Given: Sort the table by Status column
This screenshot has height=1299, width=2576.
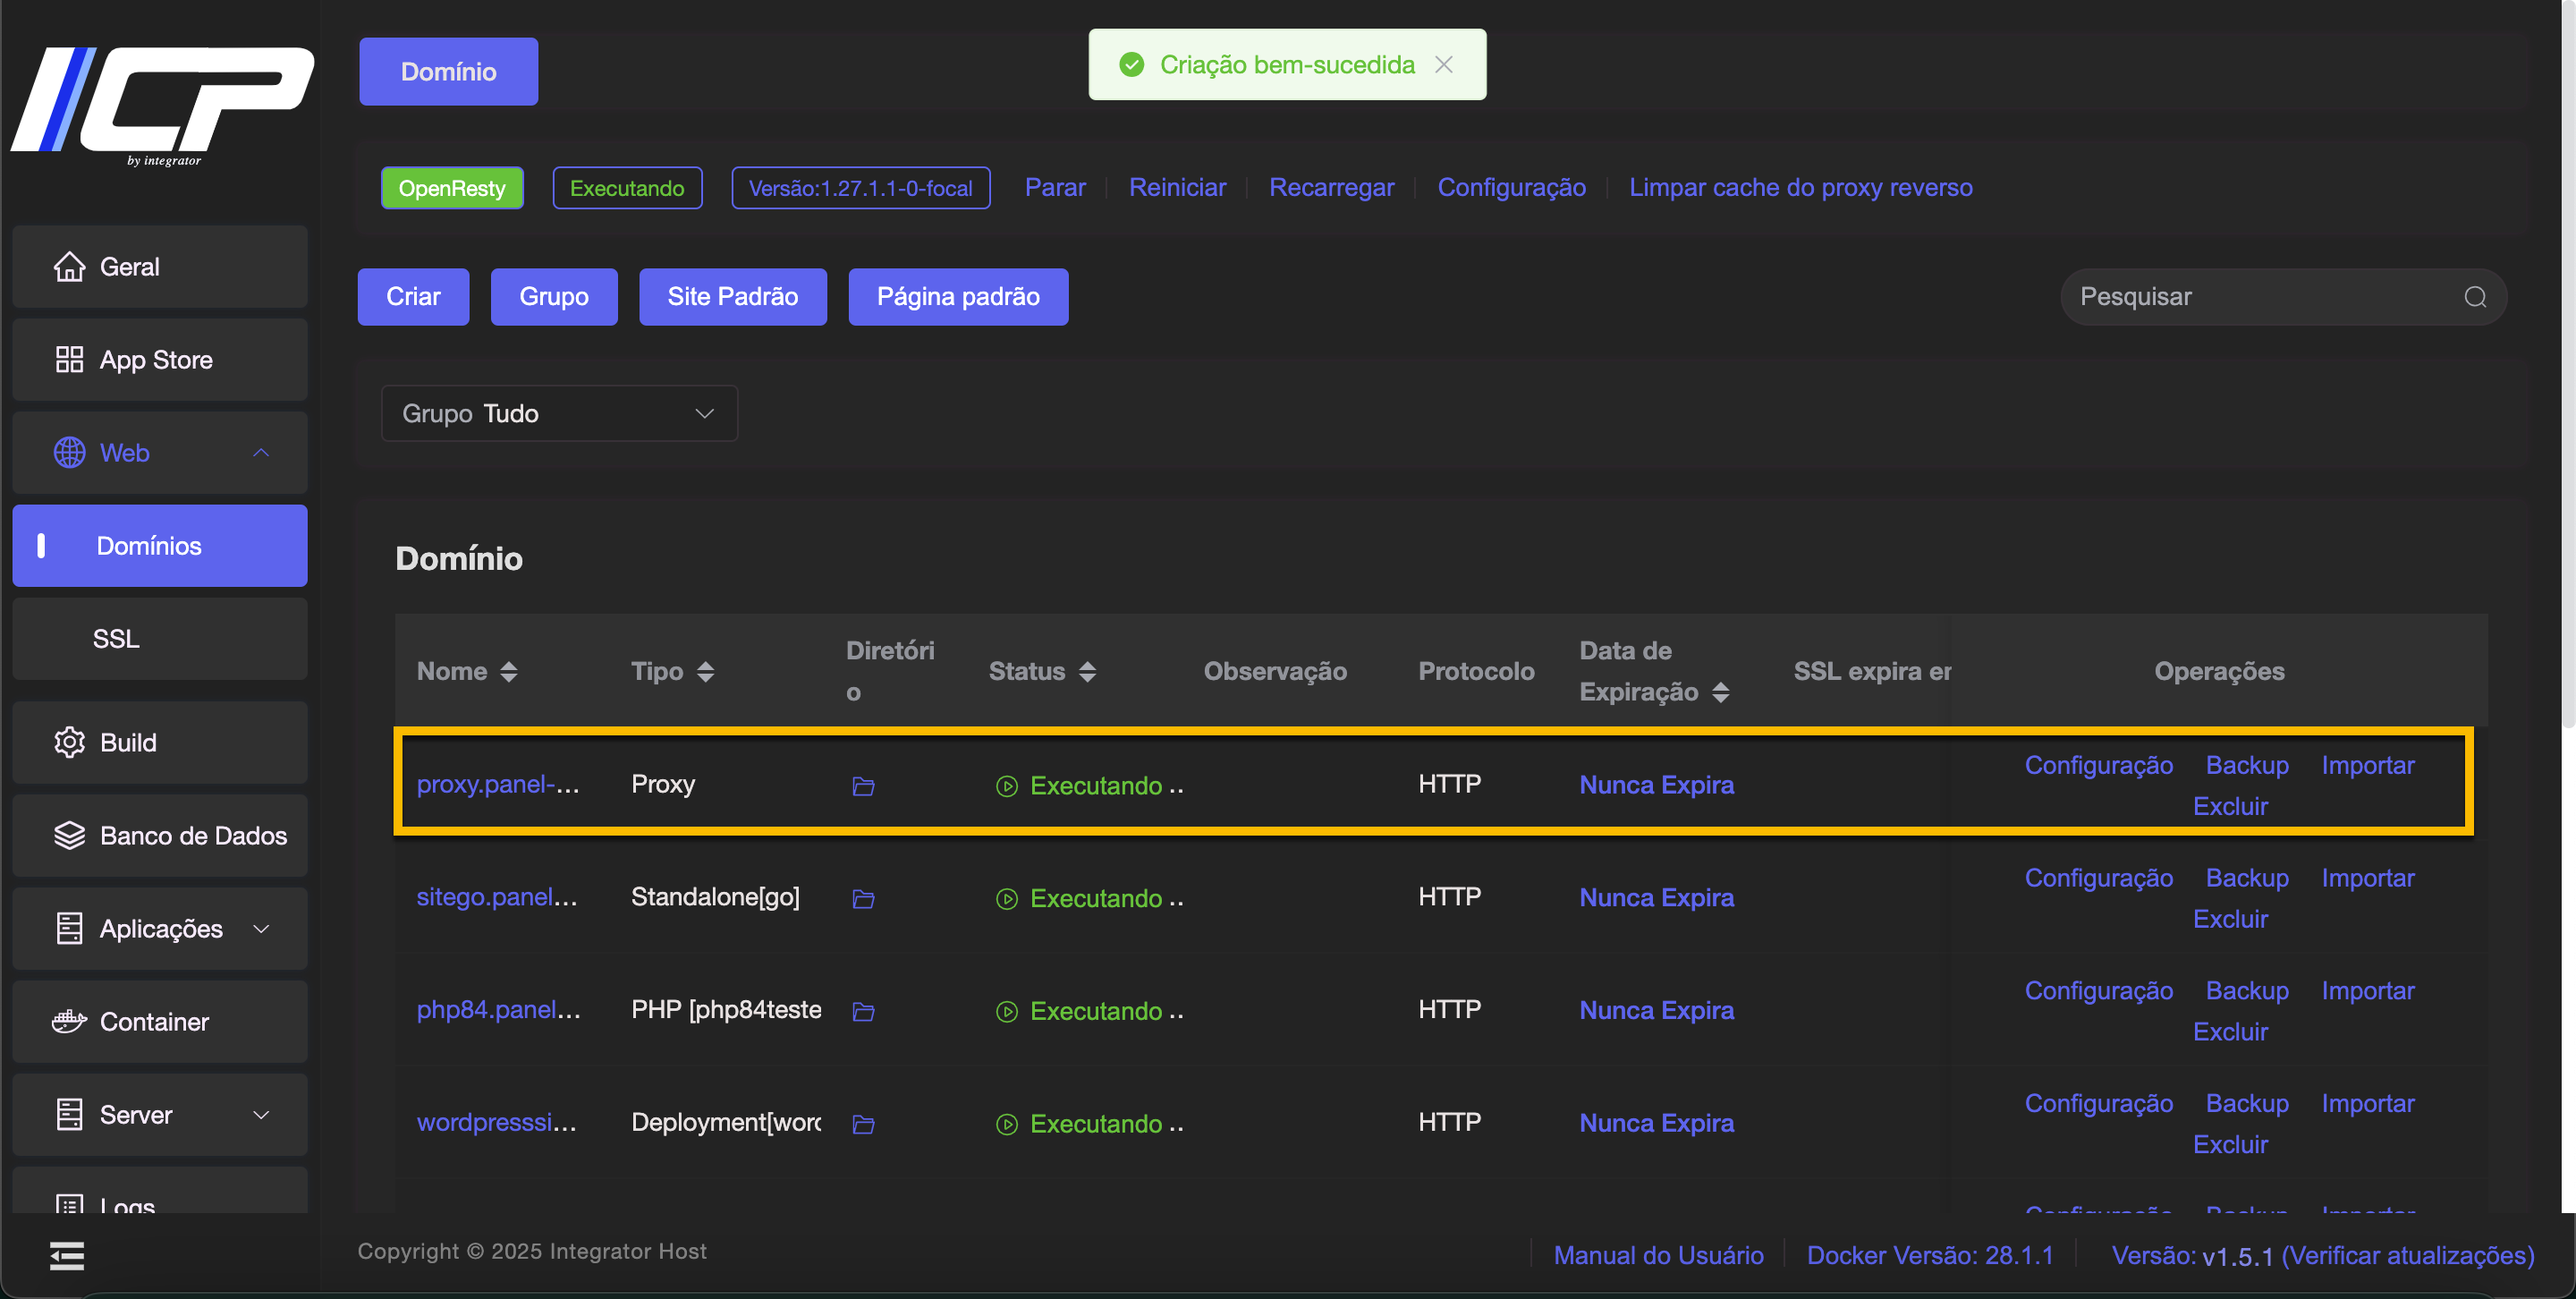Looking at the screenshot, I should (x=1087, y=671).
